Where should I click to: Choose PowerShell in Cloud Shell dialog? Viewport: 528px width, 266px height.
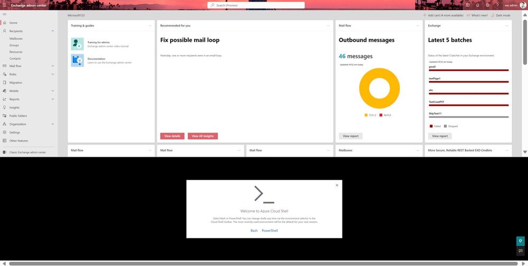point(270,231)
